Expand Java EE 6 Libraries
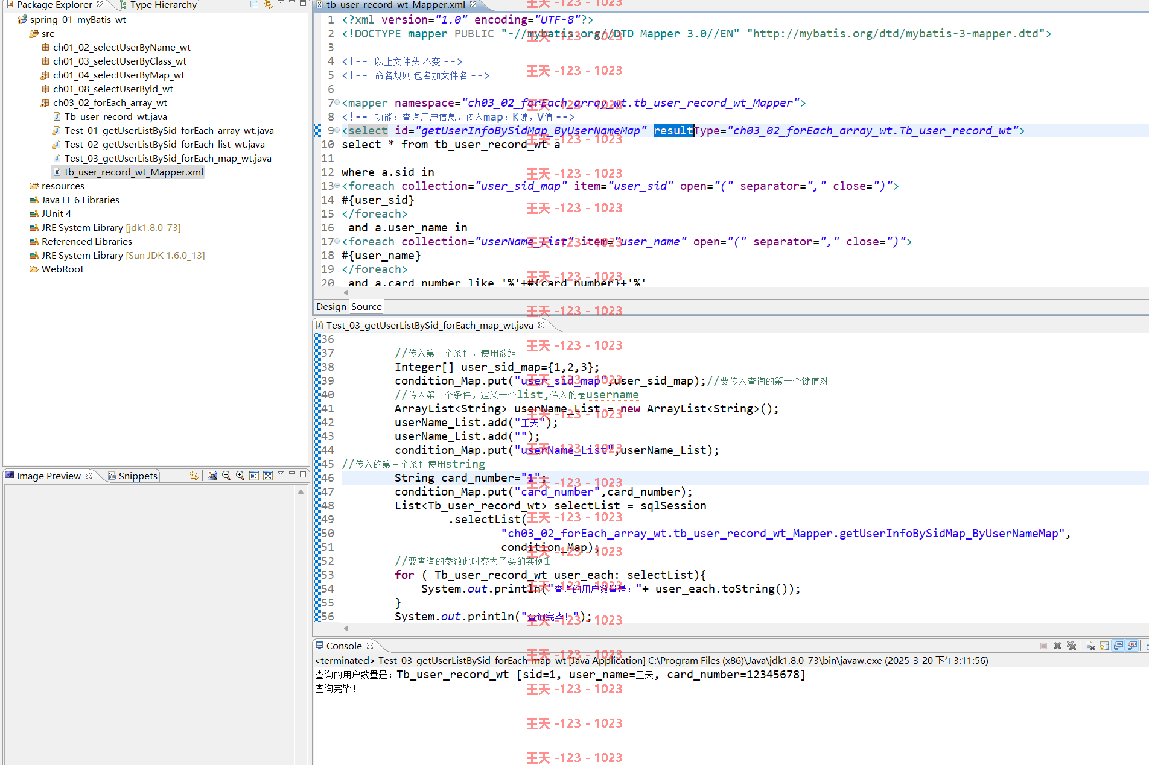This screenshot has height=765, width=1149. pyautogui.click(x=80, y=200)
